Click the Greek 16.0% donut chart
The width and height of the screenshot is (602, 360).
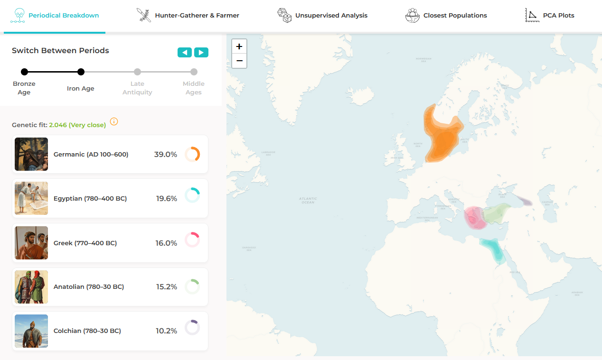[x=192, y=240]
